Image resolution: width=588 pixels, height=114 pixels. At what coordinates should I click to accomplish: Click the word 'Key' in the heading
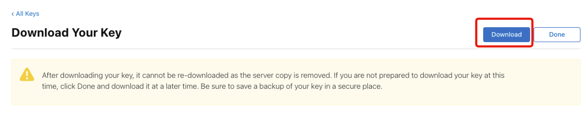pos(111,32)
